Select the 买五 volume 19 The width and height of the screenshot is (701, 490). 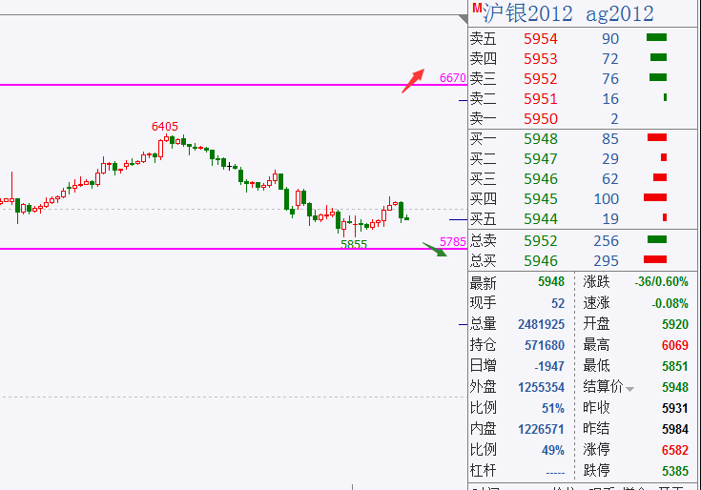point(610,219)
